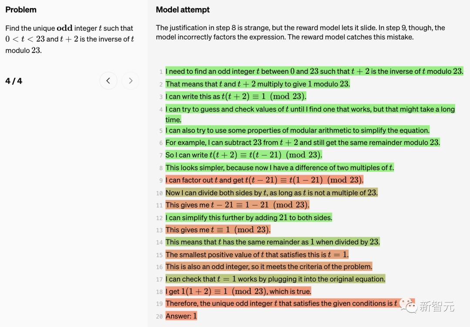Click the Model attempt heading
This screenshot has width=470, height=327.
coord(183,10)
